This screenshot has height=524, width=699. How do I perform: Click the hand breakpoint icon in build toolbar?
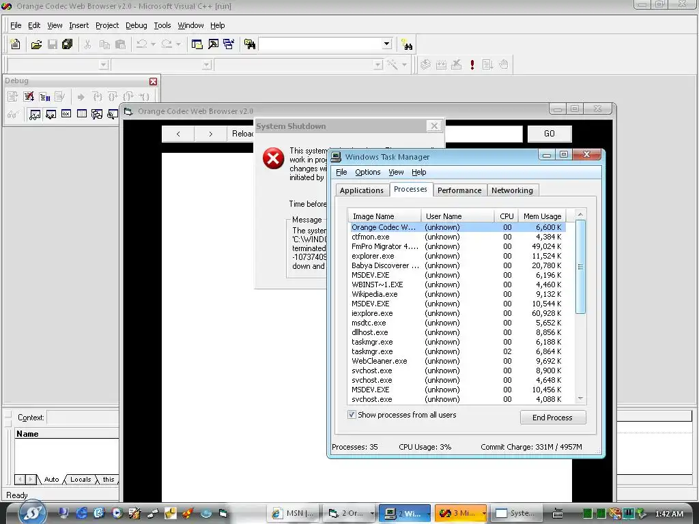[x=504, y=65]
